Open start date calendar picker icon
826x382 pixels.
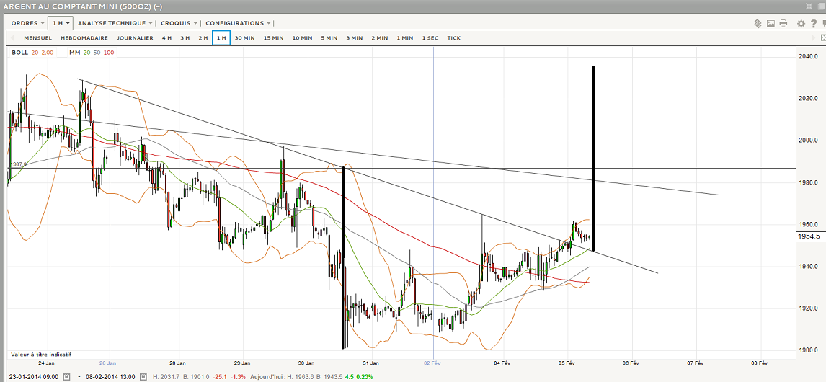coord(66,376)
